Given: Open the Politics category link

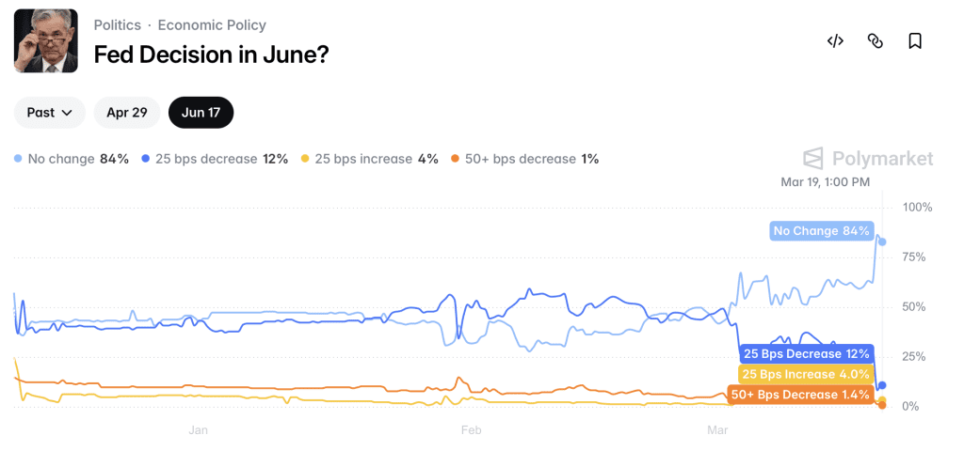Looking at the screenshot, I should pyautogui.click(x=118, y=25).
